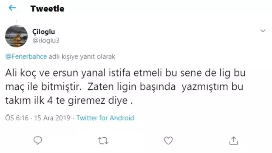Viewport: 272px width, 153px height.
Task: Click the word 'istifa' in the tweet
Action: coord(119,73)
